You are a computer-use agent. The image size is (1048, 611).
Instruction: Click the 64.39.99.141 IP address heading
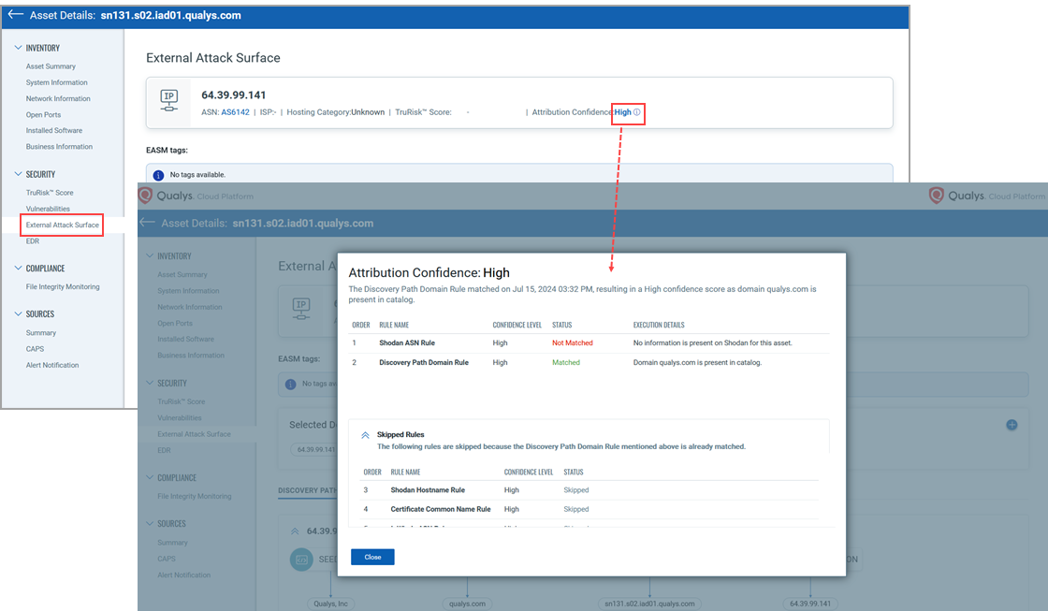point(233,95)
